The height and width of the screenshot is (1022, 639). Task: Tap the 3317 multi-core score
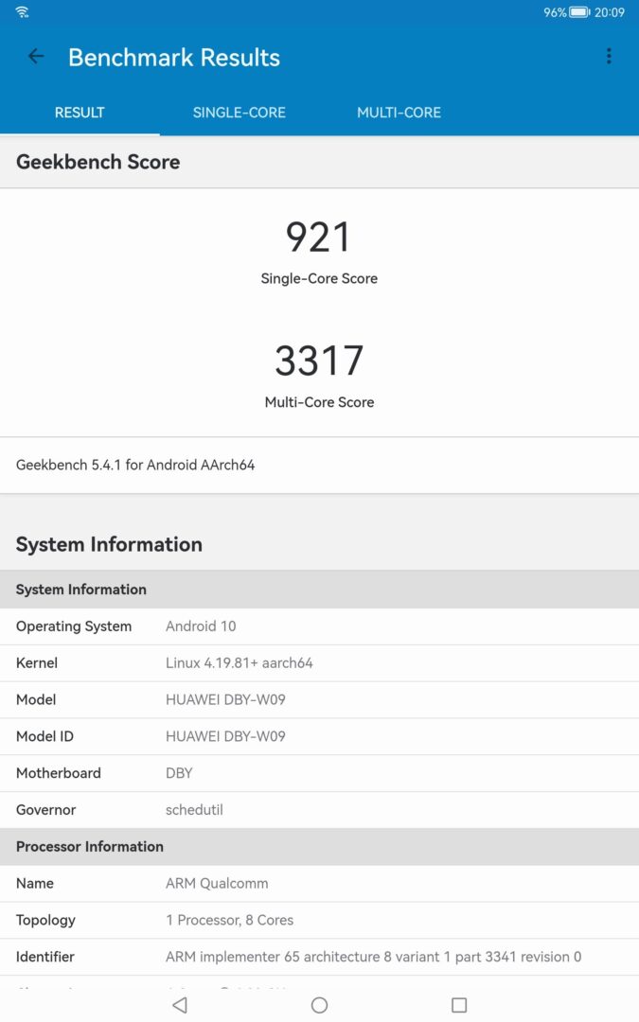(x=319, y=361)
